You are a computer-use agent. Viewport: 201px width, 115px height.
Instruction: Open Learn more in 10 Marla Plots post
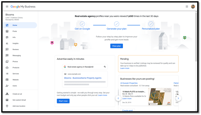(127, 99)
